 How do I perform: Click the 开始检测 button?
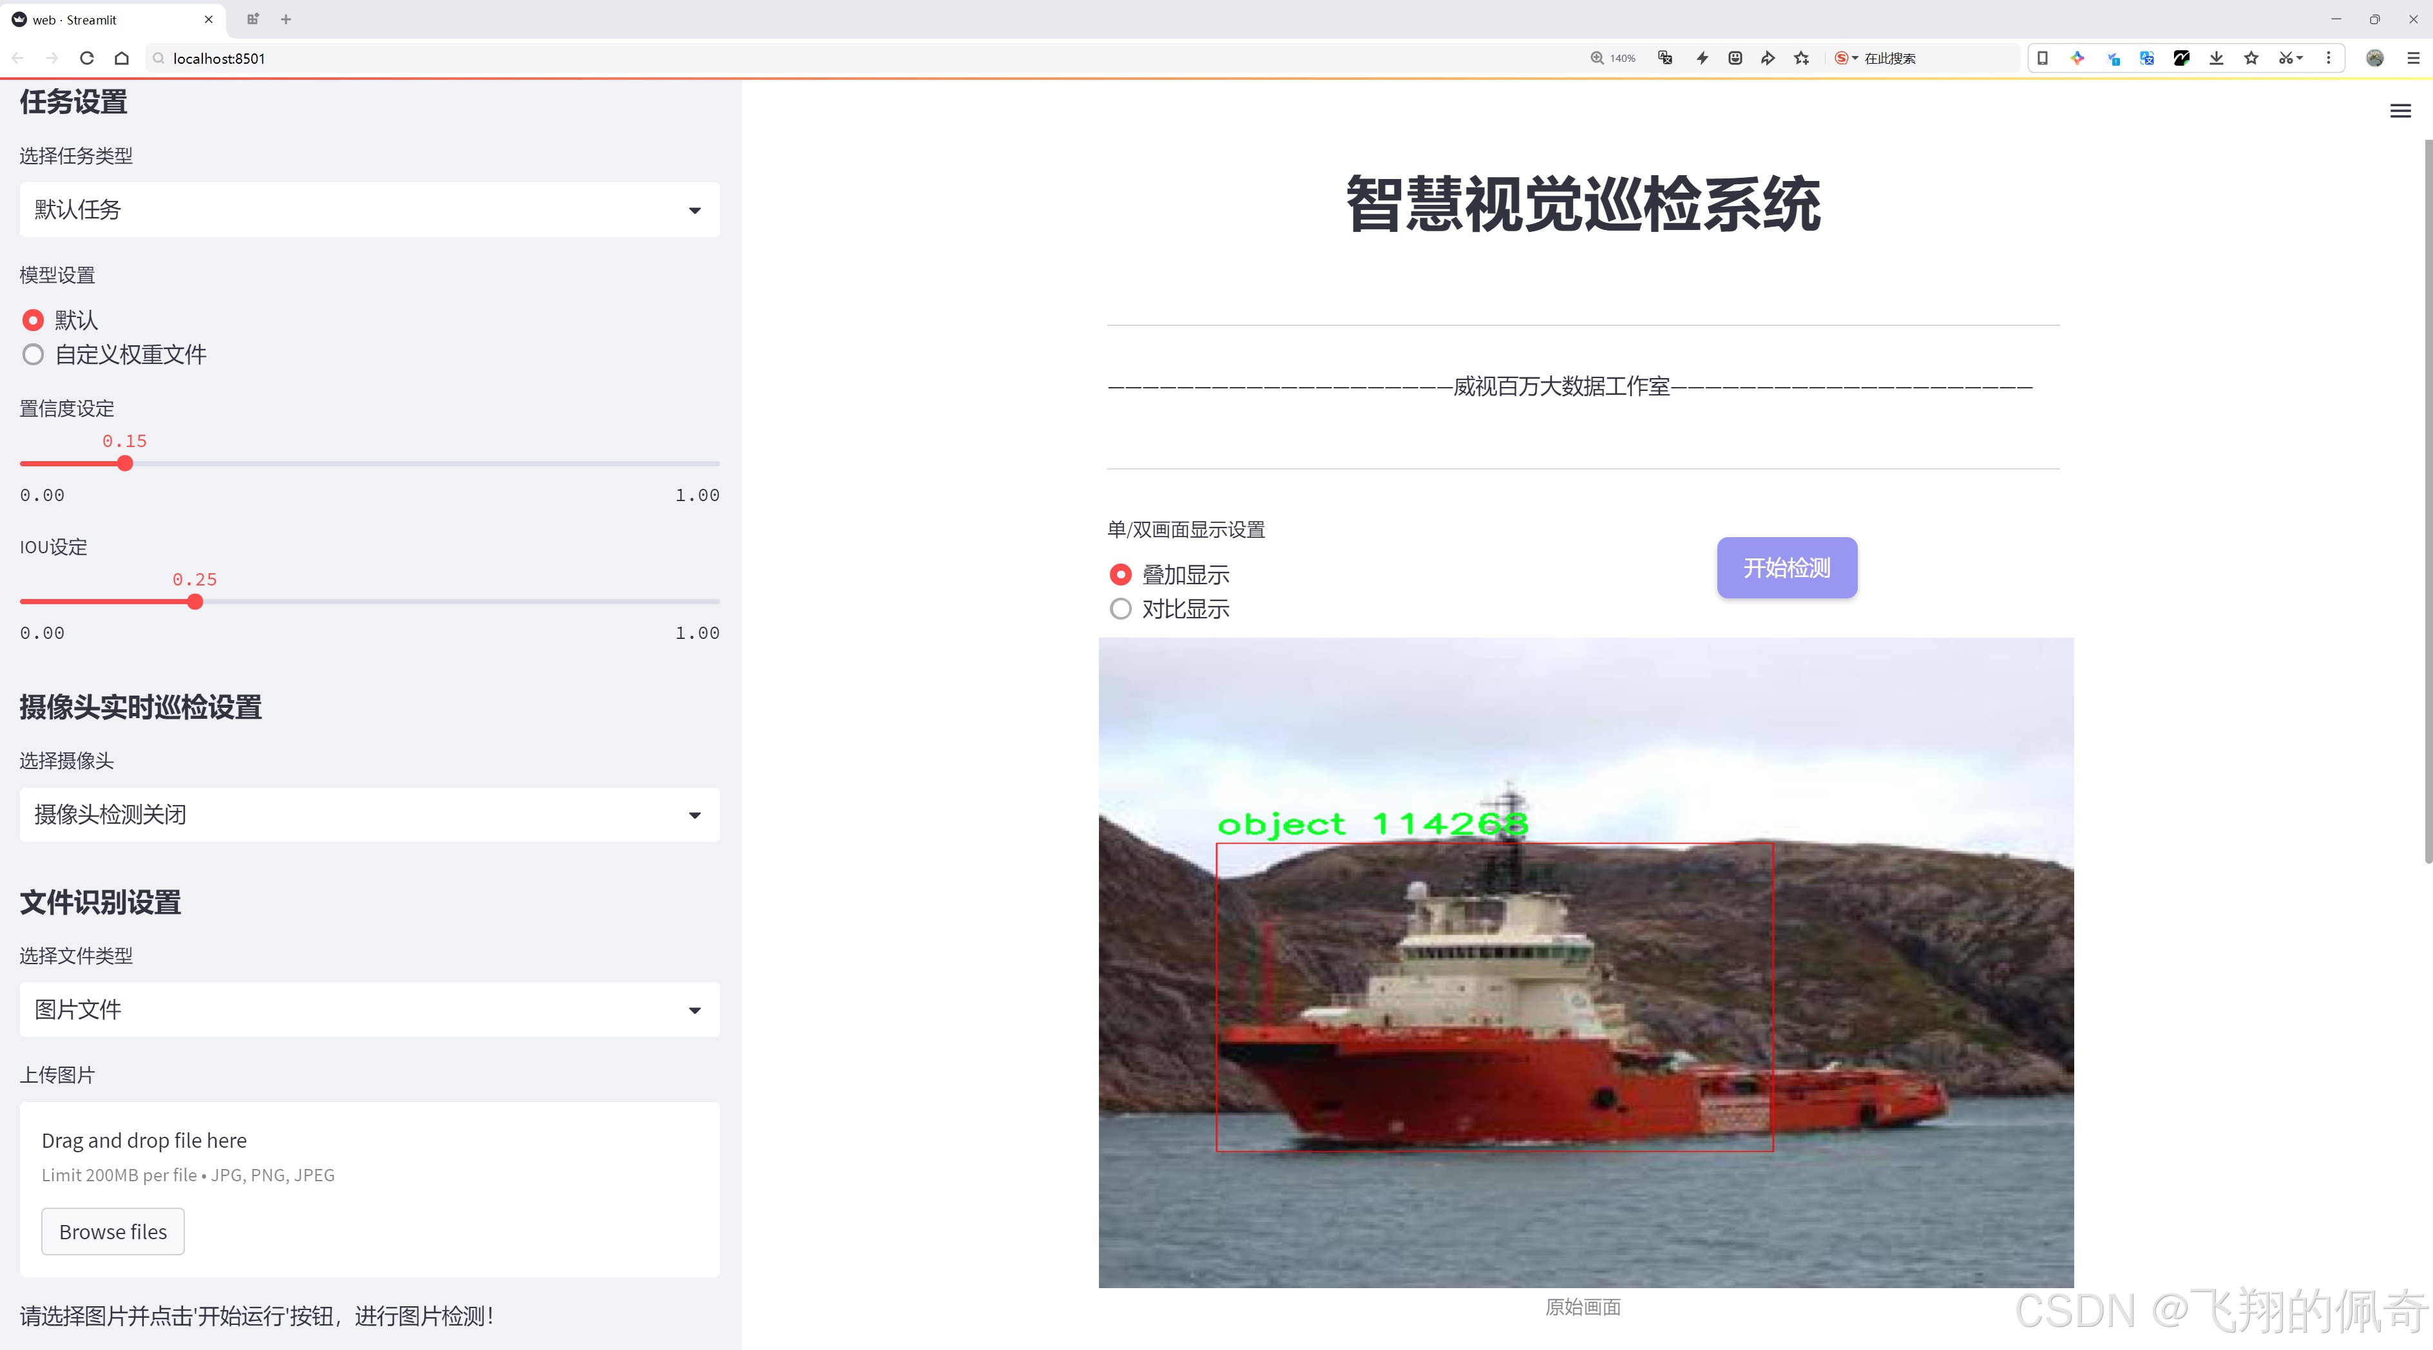click(1786, 567)
